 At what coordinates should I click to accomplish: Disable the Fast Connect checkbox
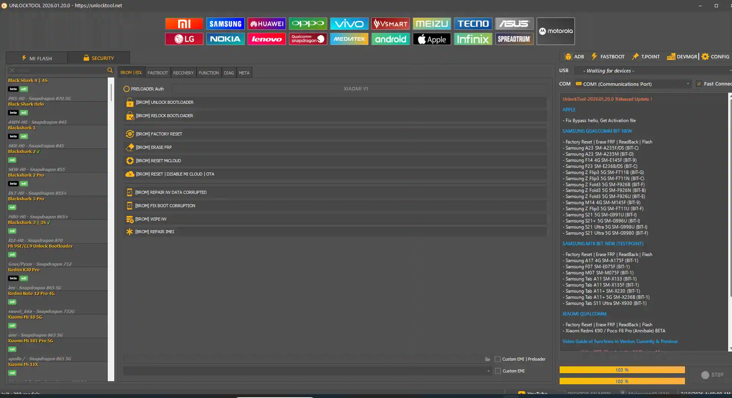[x=699, y=84]
